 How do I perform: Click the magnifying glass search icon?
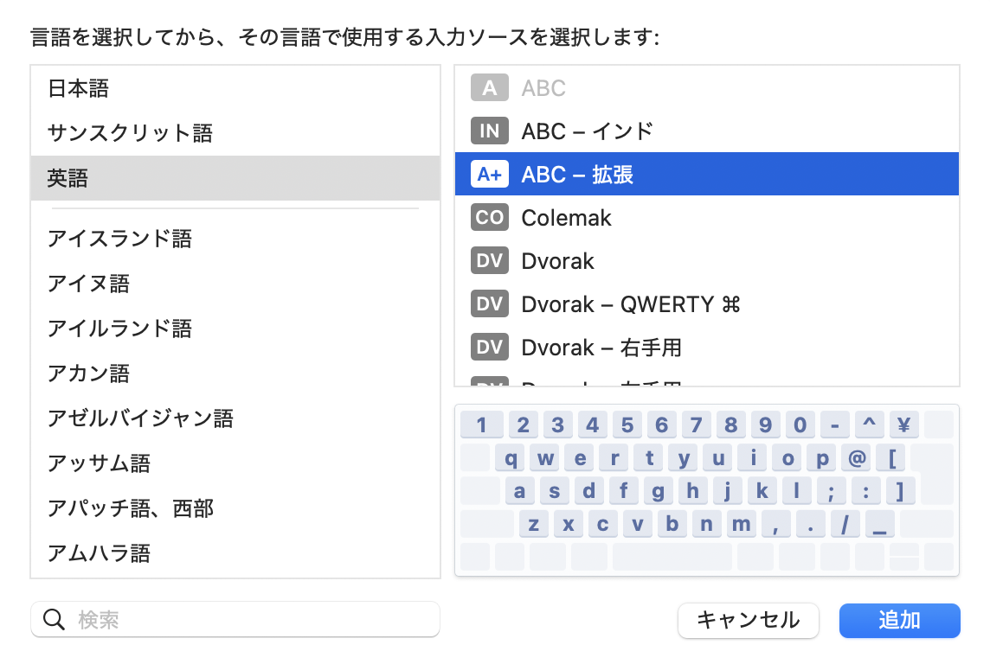pyautogui.click(x=54, y=620)
